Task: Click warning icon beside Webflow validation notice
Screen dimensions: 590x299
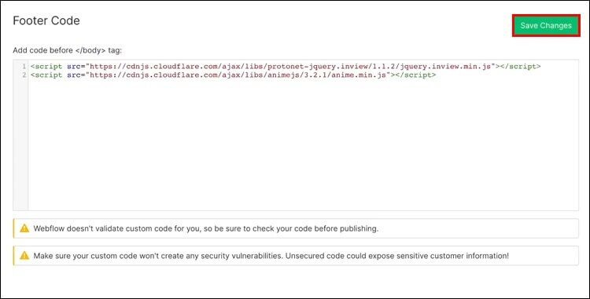Action: pos(24,228)
